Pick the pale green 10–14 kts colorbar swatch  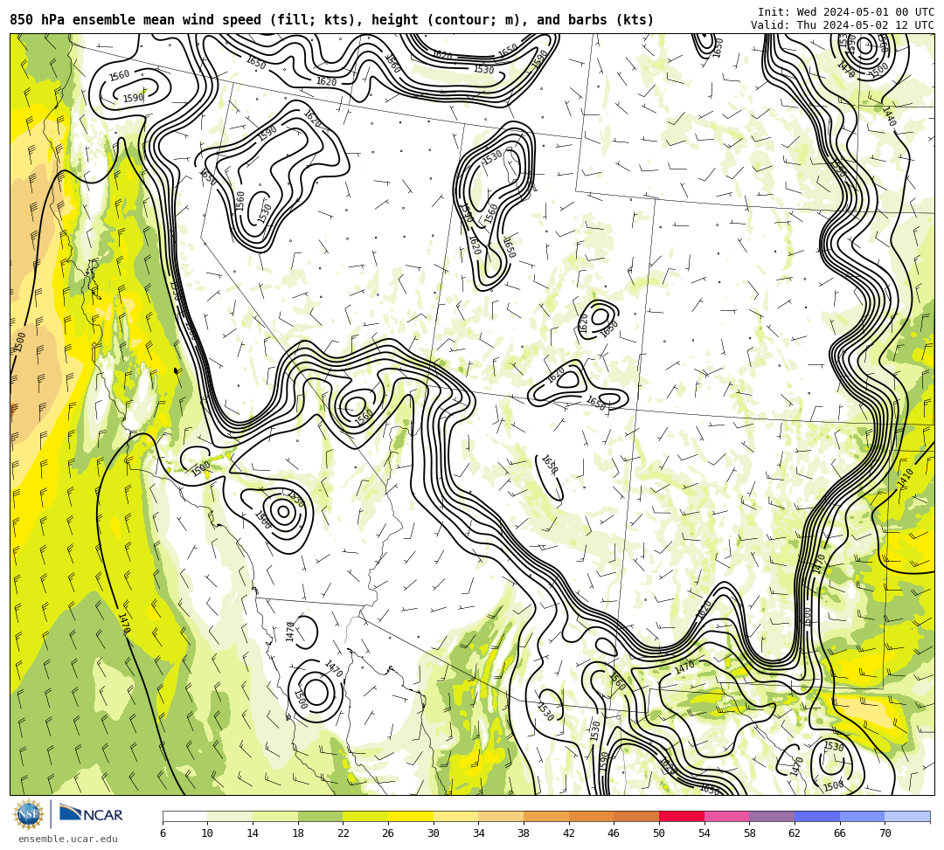230,816
